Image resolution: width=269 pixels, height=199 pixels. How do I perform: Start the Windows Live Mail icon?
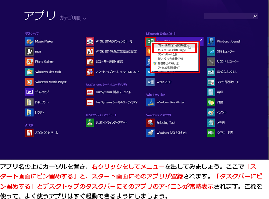coord(30,72)
